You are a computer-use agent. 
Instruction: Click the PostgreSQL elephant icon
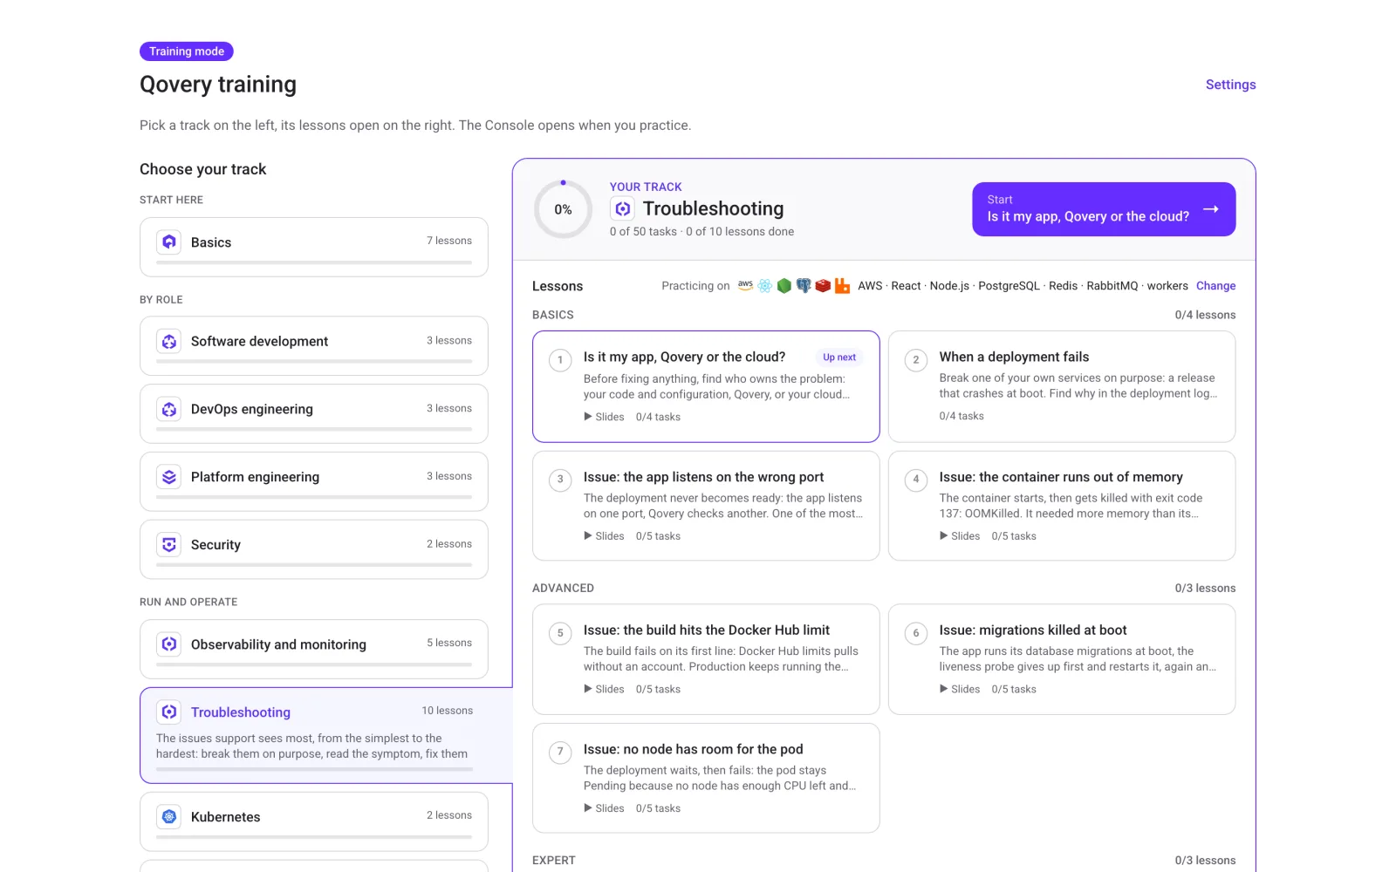point(804,286)
